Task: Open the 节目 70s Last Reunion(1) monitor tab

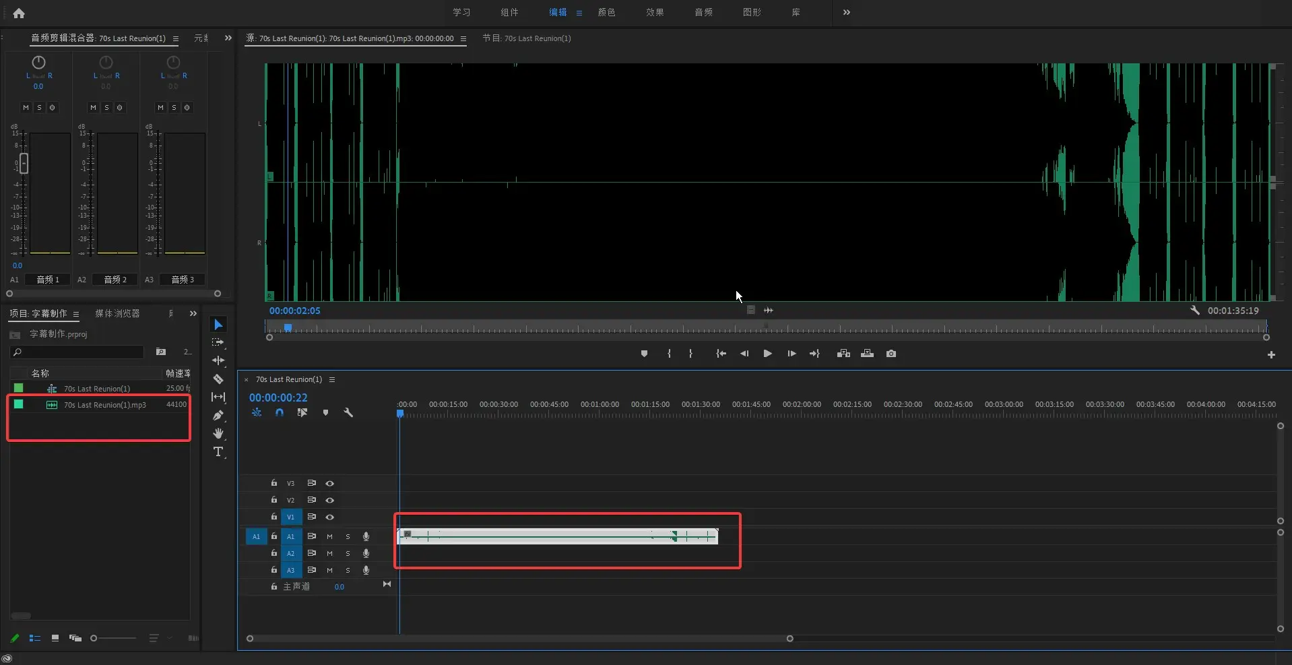Action: [527, 38]
